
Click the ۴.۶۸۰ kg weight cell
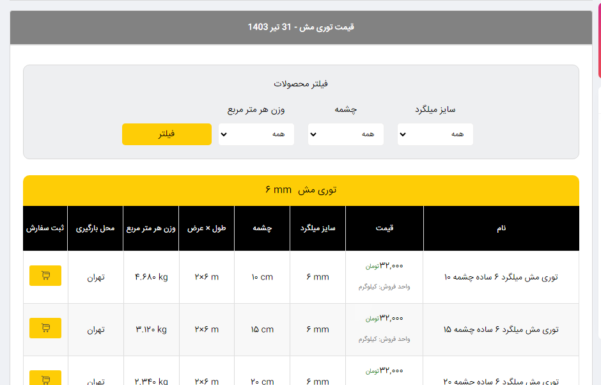point(151,277)
